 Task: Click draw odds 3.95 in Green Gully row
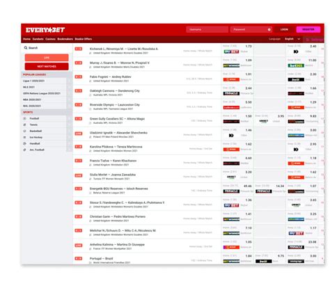point(281,116)
